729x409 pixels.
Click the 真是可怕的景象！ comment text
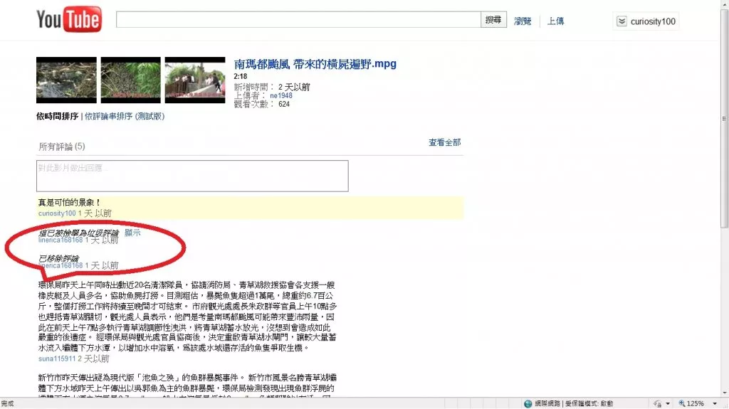70,202
